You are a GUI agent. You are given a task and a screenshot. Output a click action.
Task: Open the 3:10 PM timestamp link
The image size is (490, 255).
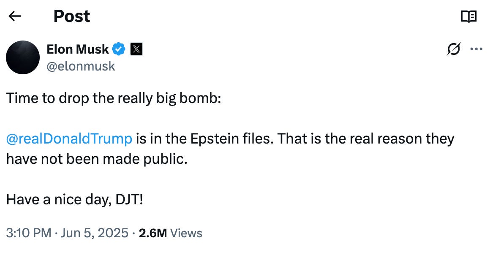click(29, 233)
